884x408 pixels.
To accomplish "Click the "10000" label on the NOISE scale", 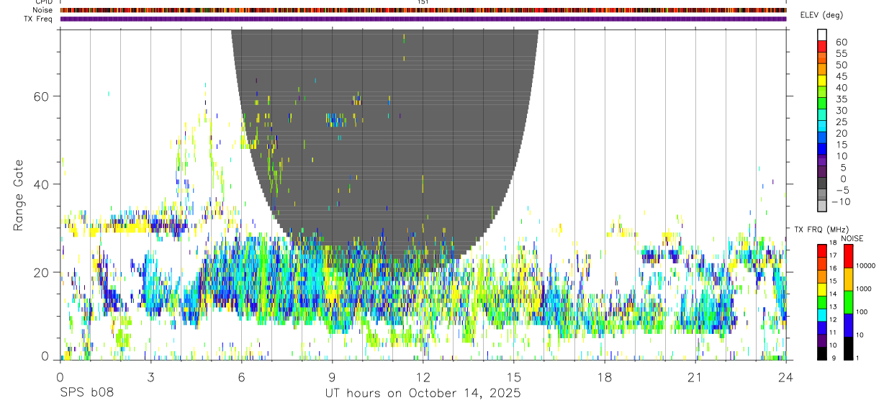I will (x=867, y=266).
